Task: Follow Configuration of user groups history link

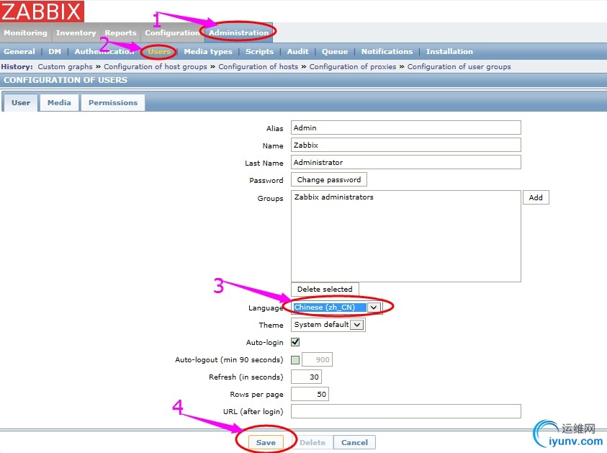Action: (459, 66)
